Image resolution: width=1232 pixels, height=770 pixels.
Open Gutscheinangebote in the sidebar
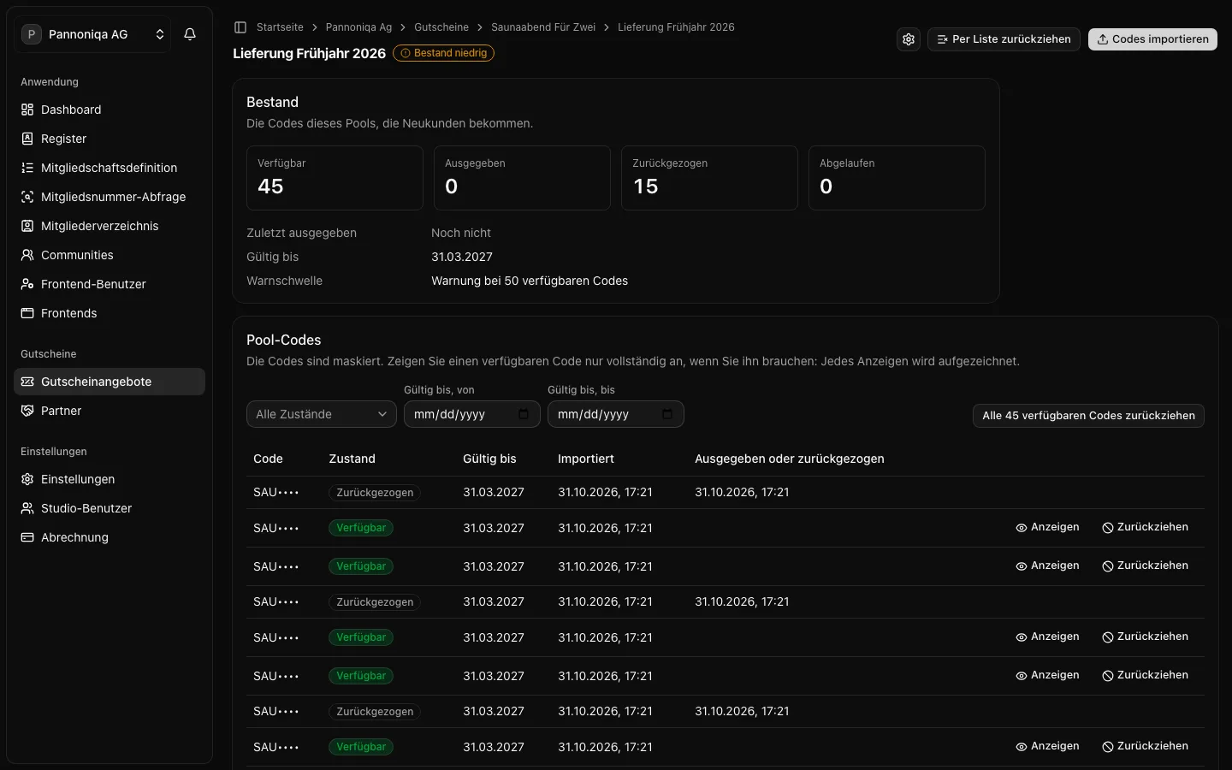[x=110, y=382]
